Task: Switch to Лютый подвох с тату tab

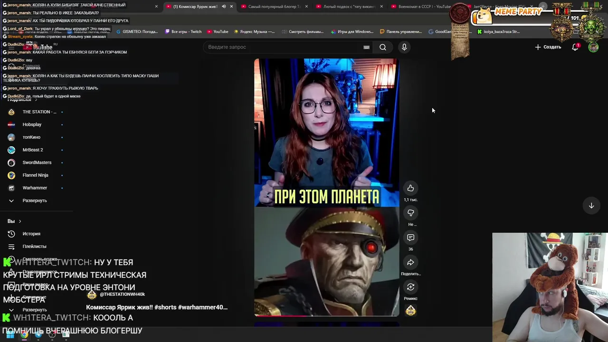Action: (350, 7)
